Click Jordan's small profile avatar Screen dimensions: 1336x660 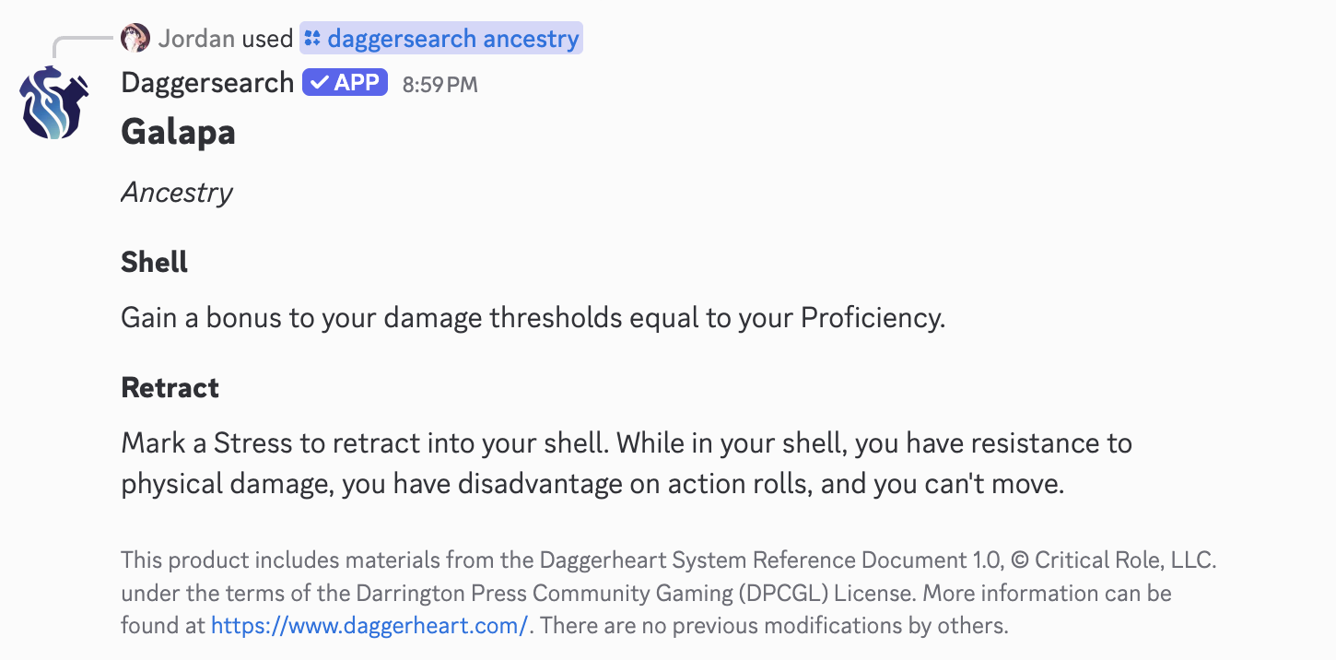pyautogui.click(x=135, y=39)
